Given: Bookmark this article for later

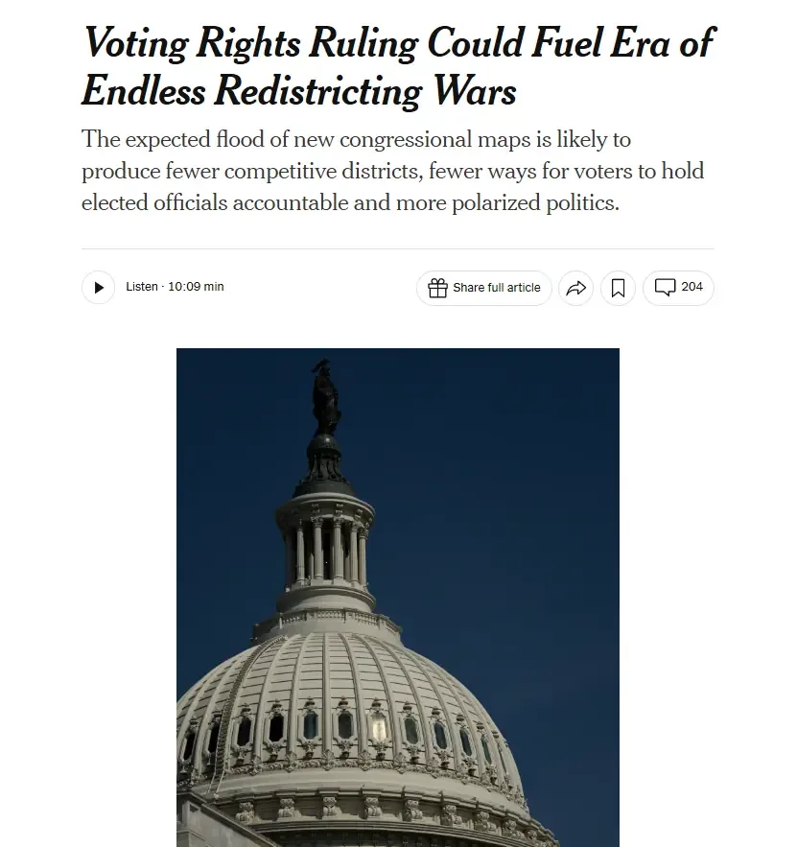Looking at the screenshot, I should point(619,288).
